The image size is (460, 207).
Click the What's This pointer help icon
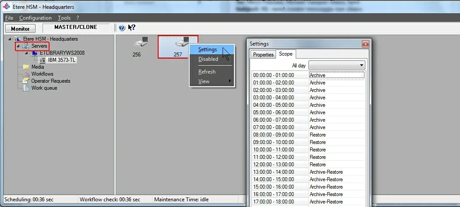[131, 28]
